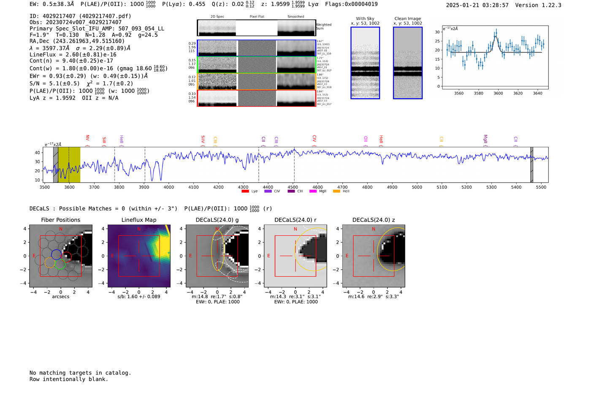Click the Obs: 20230724v007 line
This screenshot has height=402, width=591.
coord(76,22)
